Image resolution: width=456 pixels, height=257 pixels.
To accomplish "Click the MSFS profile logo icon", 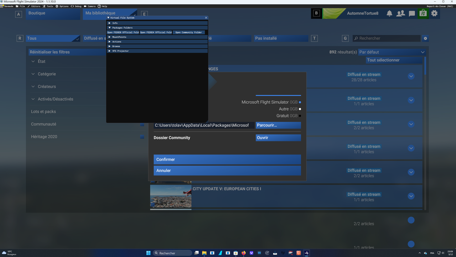I will [423, 13].
